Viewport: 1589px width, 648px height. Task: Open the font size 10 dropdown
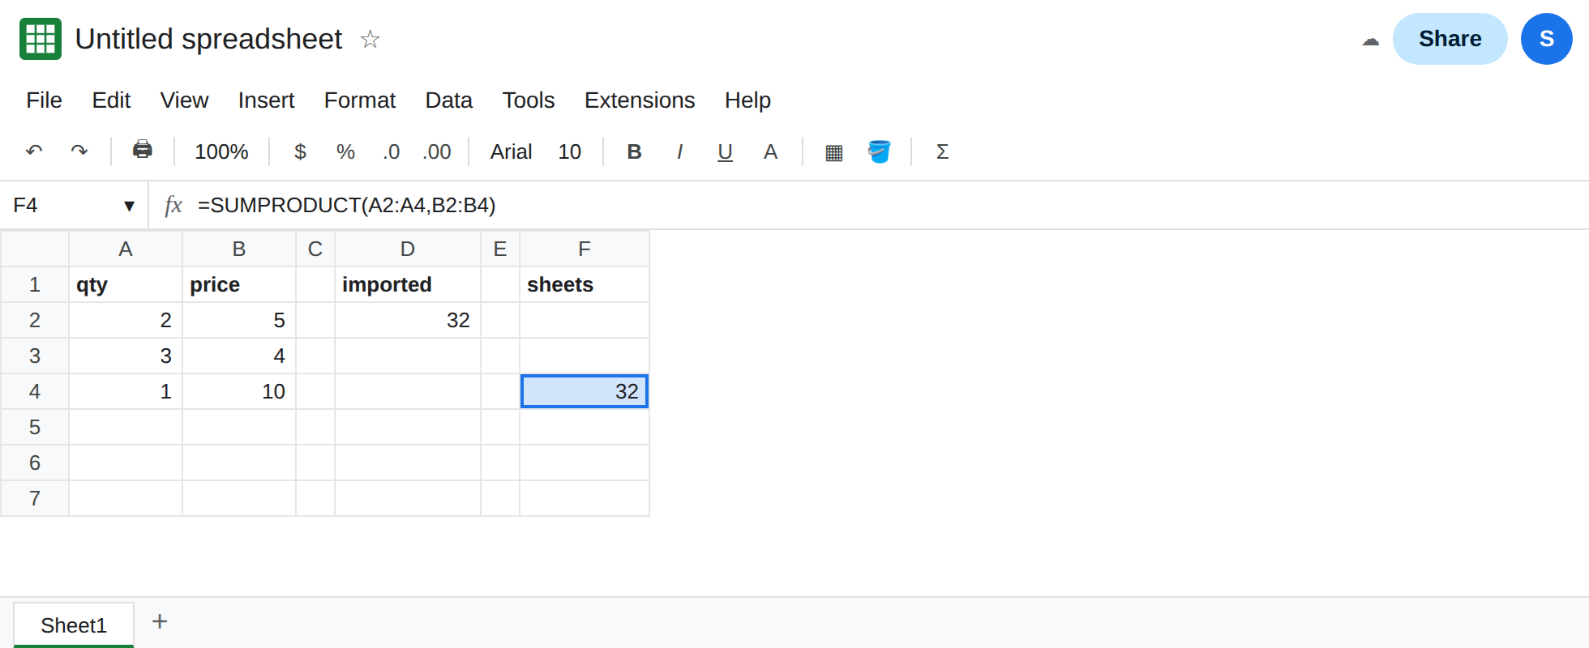tap(569, 151)
